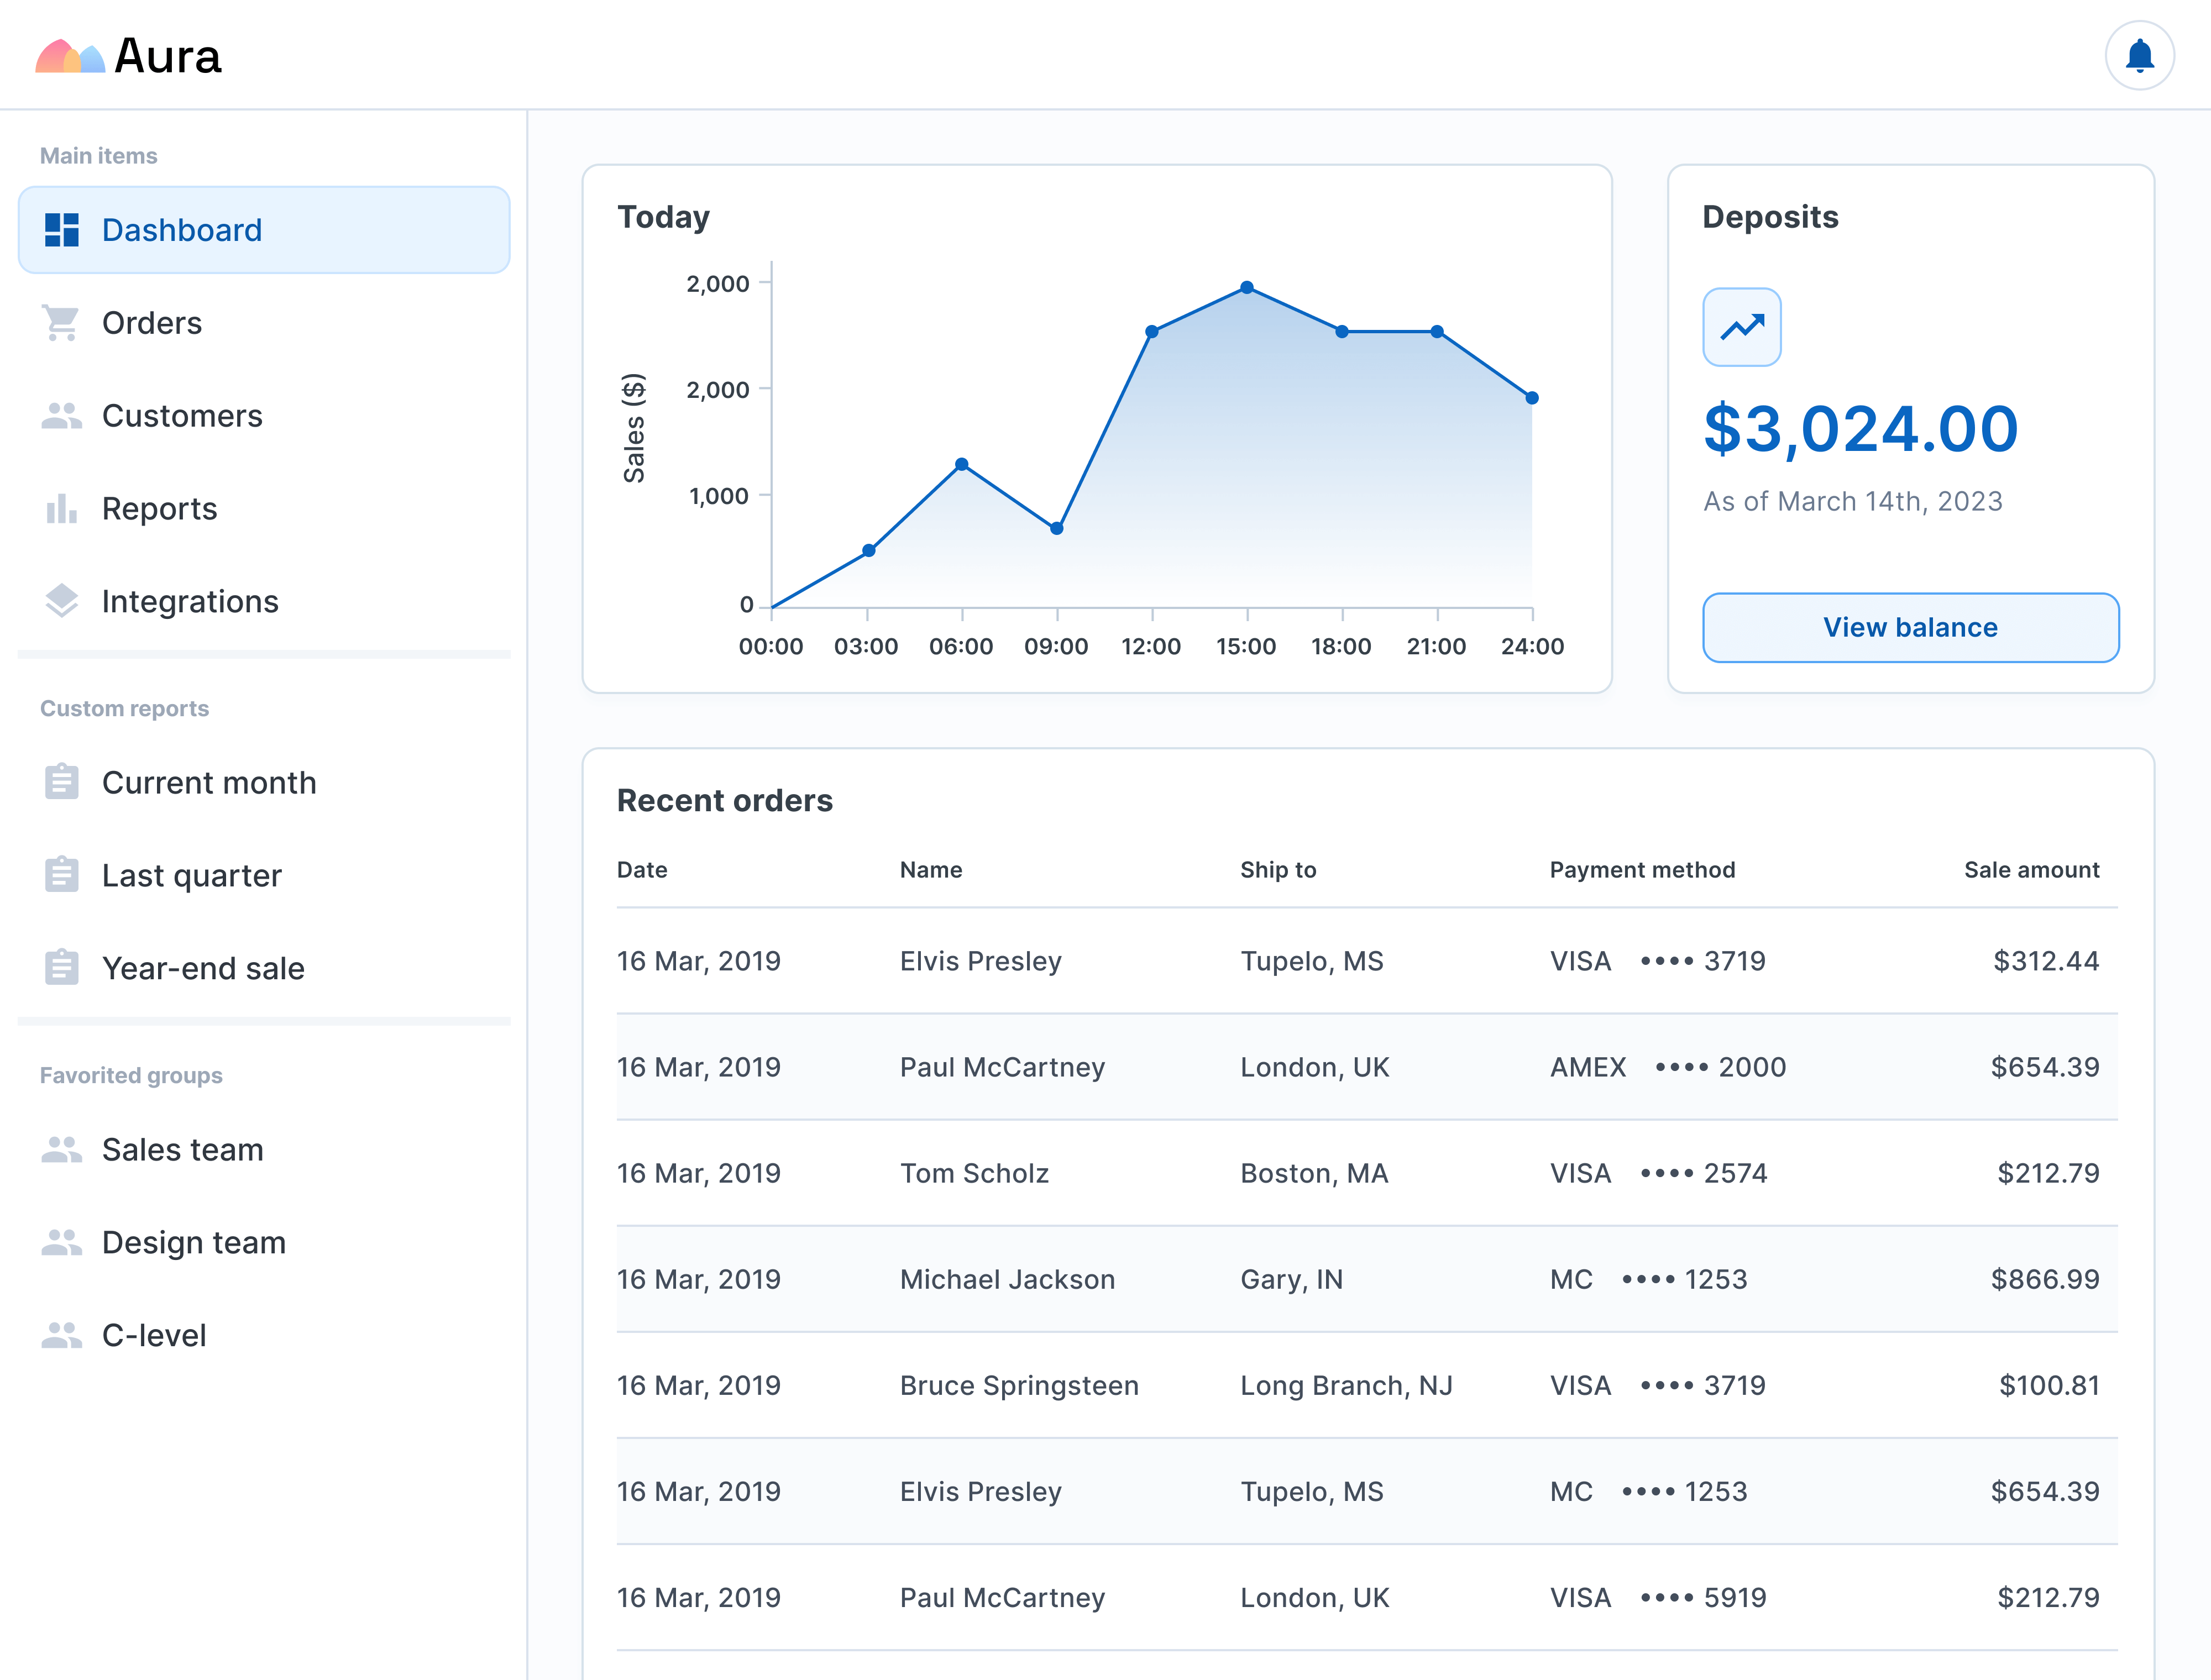The width and height of the screenshot is (2211, 1680).
Task: Click the peak chart point at 15:00
Action: point(1246,288)
